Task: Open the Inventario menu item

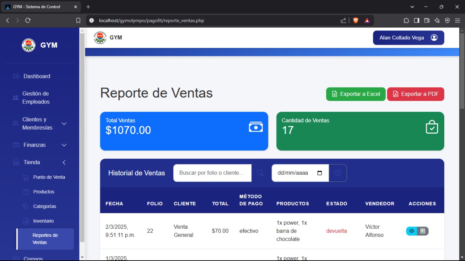Action: pyautogui.click(x=43, y=221)
